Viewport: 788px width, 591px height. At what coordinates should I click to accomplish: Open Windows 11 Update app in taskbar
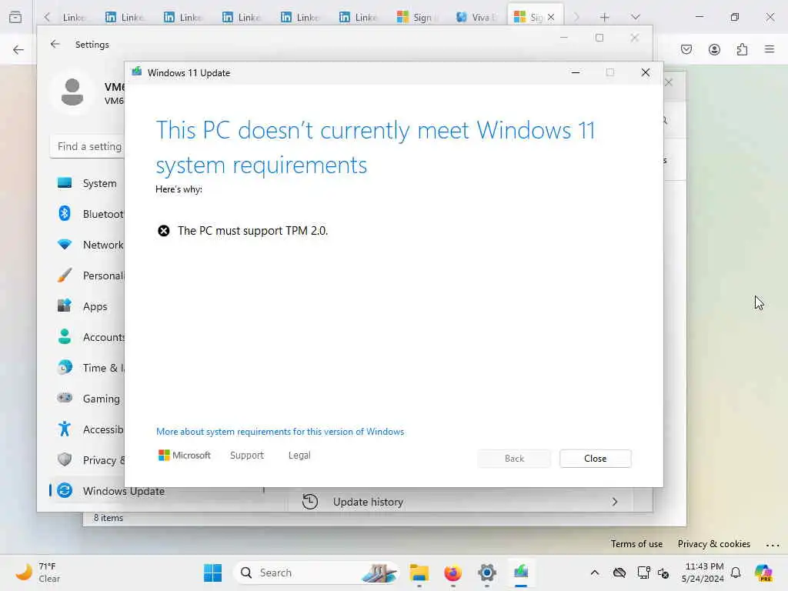[x=521, y=572]
